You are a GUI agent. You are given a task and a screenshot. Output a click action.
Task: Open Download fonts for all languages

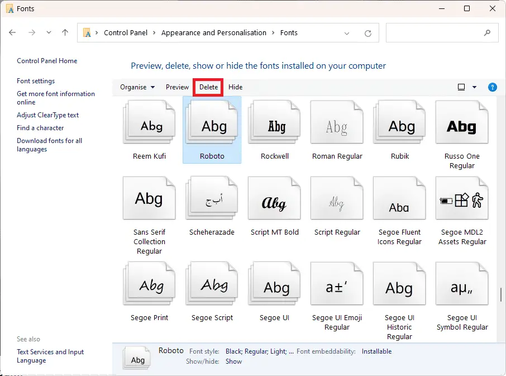click(49, 145)
